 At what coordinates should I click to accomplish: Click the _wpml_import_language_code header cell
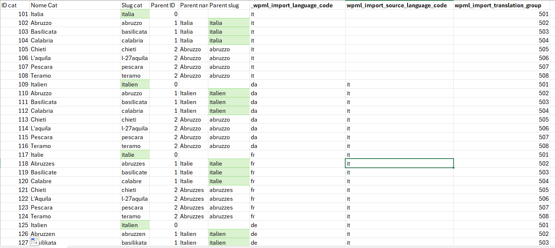[x=297, y=5]
